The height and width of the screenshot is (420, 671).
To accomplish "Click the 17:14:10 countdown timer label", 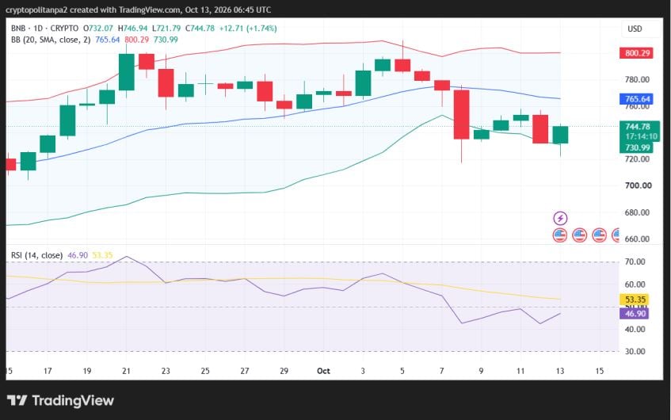I will coord(641,136).
